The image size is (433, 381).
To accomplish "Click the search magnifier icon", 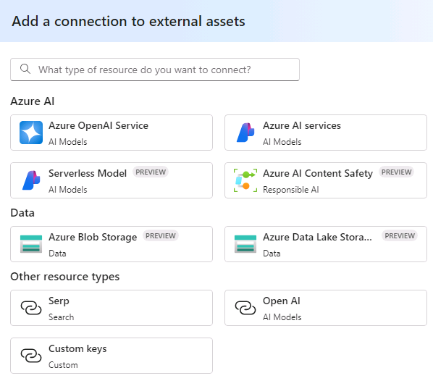I will coord(25,69).
